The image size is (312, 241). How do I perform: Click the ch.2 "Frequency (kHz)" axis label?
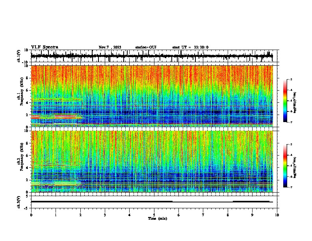point(22,157)
